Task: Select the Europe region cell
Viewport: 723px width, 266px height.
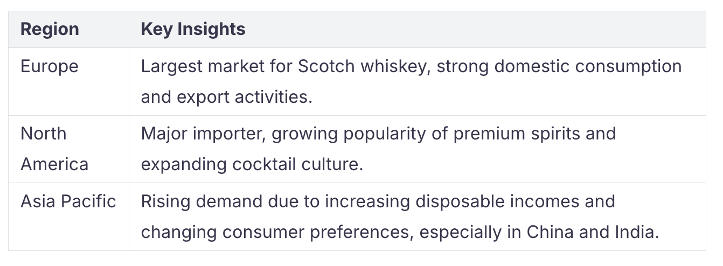Action: [68, 81]
